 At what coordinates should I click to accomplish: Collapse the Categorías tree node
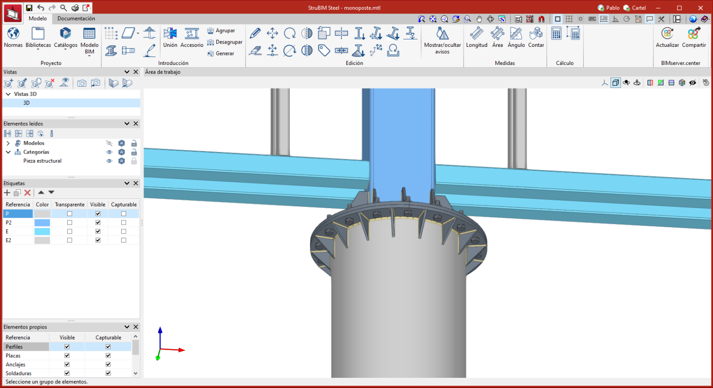click(x=8, y=152)
